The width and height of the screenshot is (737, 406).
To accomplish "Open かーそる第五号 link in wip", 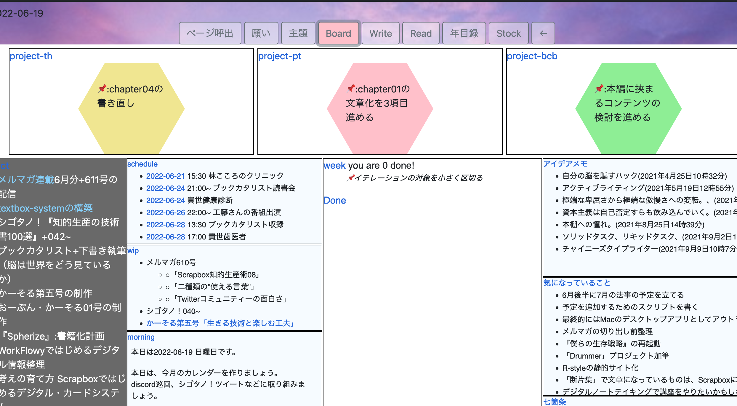I will click(x=220, y=323).
